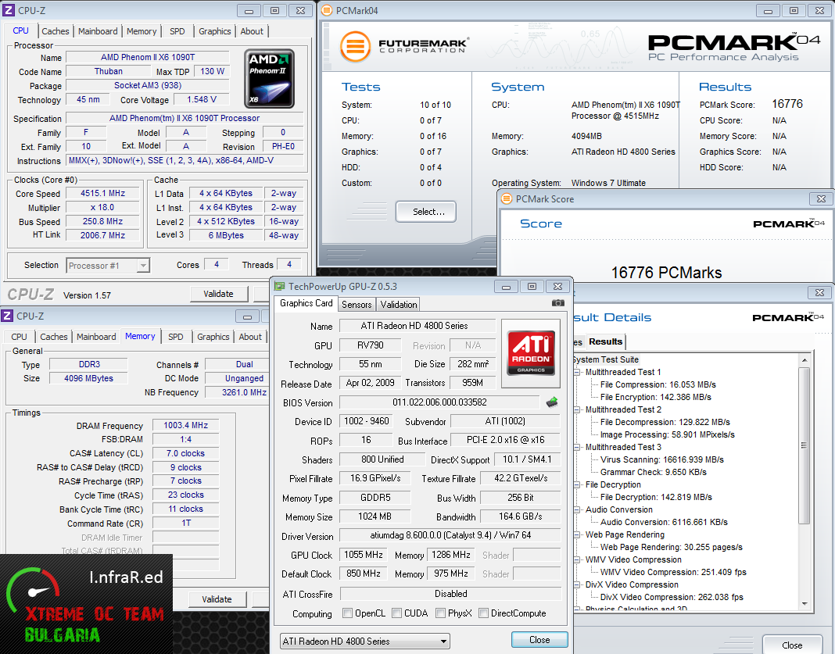Click the Futuremark orange logo in PCMark04
The height and width of the screenshot is (654, 835).
click(x=355, y=46)
